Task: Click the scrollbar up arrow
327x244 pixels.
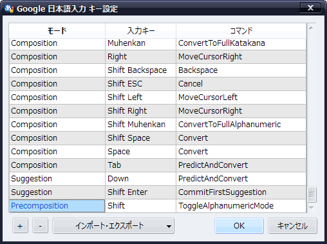Action: [312, 28]
